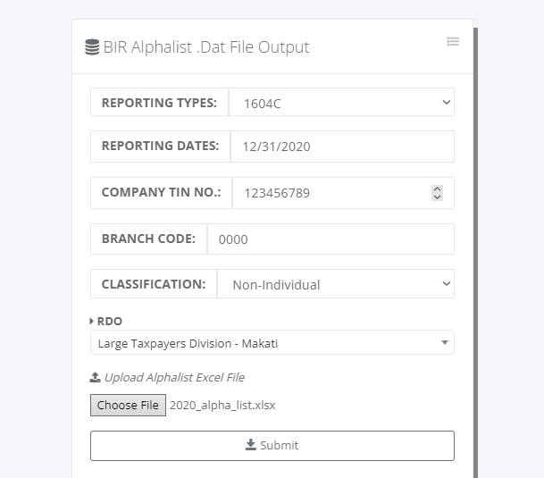Click the REPORTING TYPES label
The width and height of the screenshot is (544, 478).
159,103
